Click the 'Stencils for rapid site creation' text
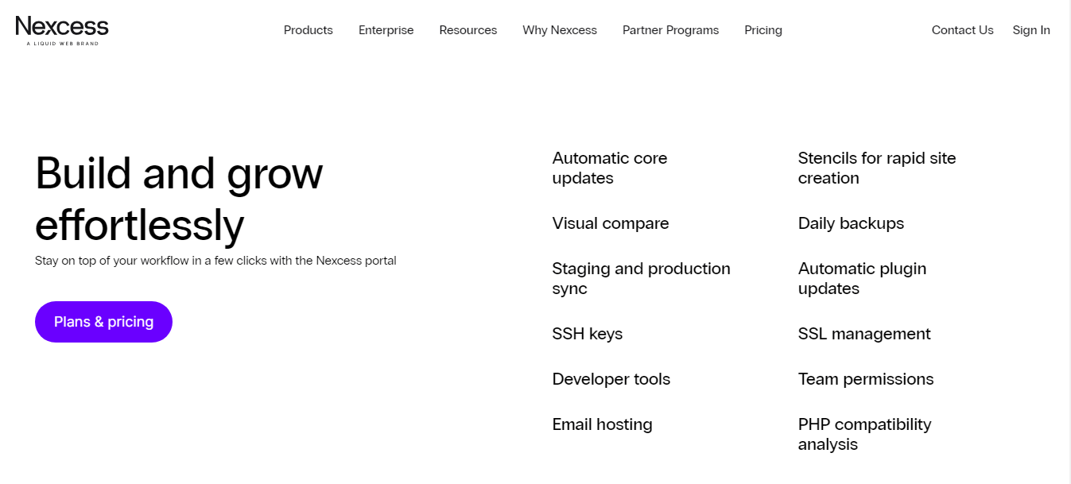This screenshot has width=1071, height=484. 877,168
